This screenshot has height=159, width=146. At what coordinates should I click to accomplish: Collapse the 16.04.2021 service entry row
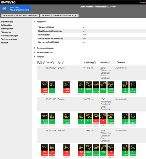[x=40, y=68]
